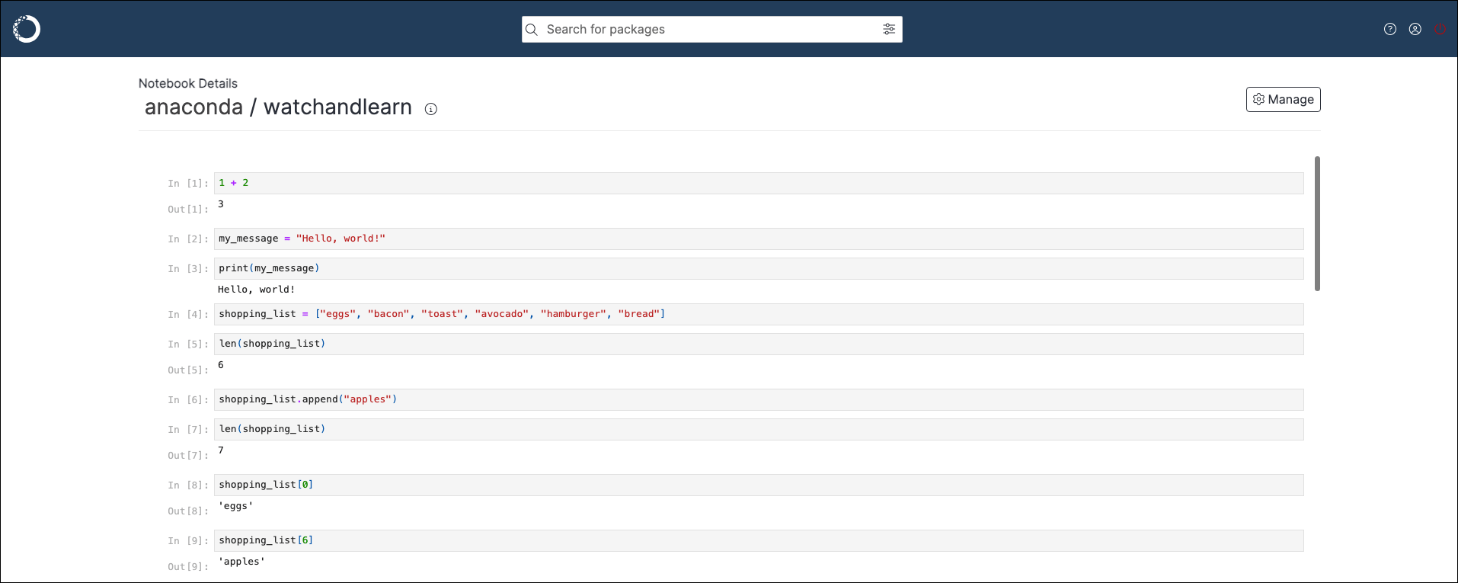Image resolution: width=1458 pixels, height=583 pixels.
Task: Click the print(my_message) cell
Action: tap(759, 268)
